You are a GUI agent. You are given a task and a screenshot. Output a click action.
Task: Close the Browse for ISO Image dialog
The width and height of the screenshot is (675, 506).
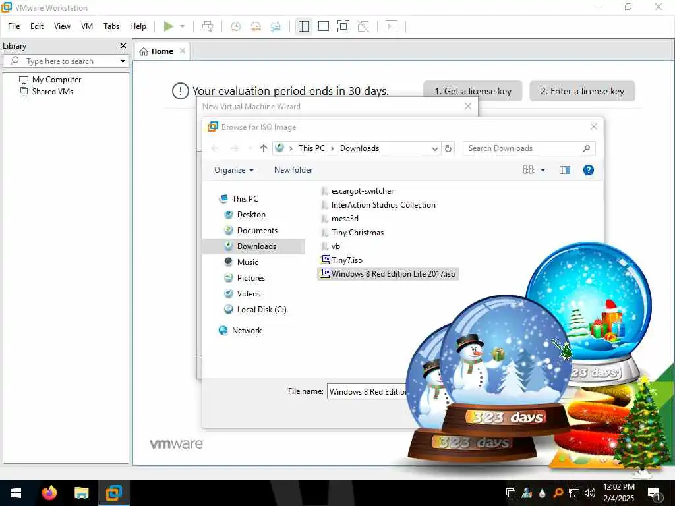pyautogui.click(x=594, y=126)
